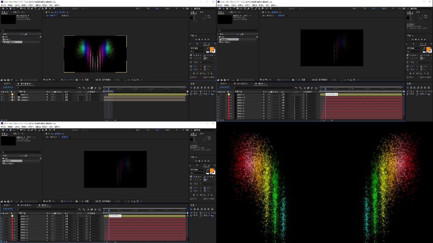Play preview in bottom-left window Preview panel
This screenshot has width=433, height=243.
point(202,161)
